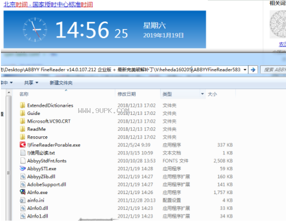Click the AInfo0.dll file icon
286x224 pixels.
pyautogui.click(x=23, y=208)
